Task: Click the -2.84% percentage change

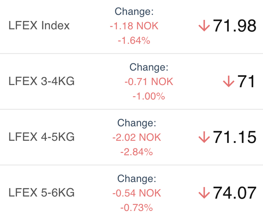Action: [x=137, y=152]
